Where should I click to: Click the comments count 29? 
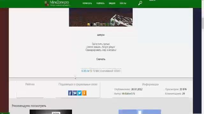(x=184, y=94)
